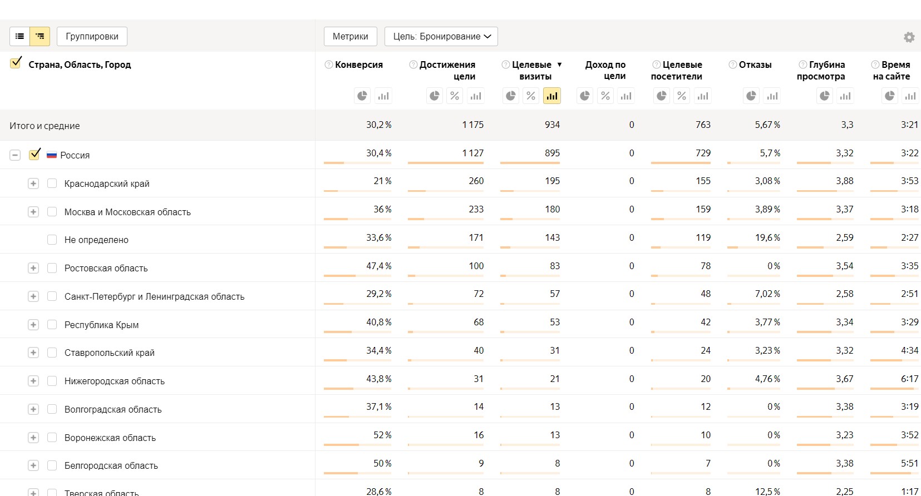The width and height of the screenshot is (921, 496).
Task: Switch to flat list view icon
Action: [x=20, y=37]
